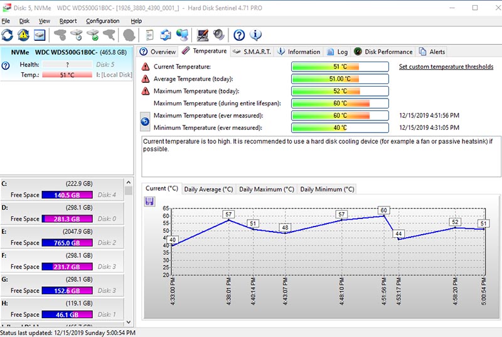
Task: Select the Temperature tab
Action: coord(205,51)
